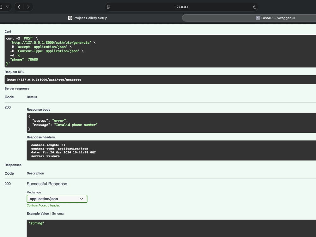Open the application/json media type dropdown

click(57, 199)
